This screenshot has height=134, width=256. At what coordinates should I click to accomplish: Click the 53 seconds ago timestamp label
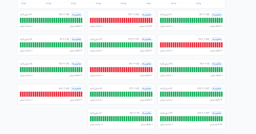click(x=146, y=26)
